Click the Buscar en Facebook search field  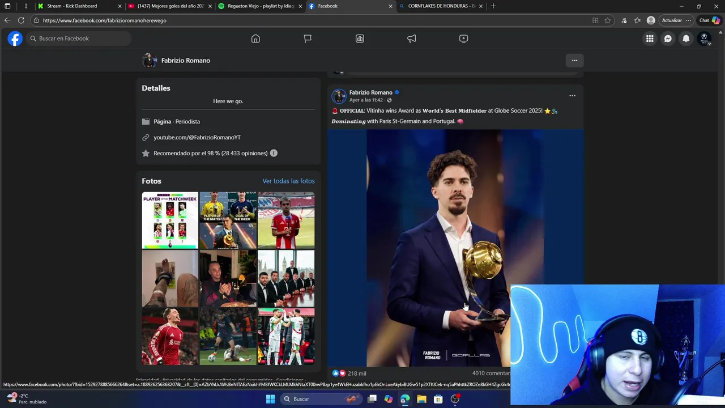79,39
